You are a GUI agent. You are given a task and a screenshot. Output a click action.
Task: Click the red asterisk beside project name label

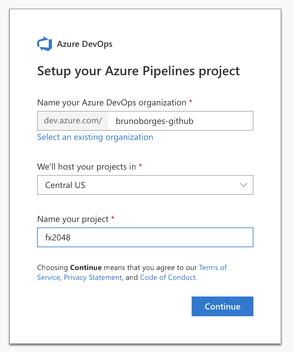[113, 218]
